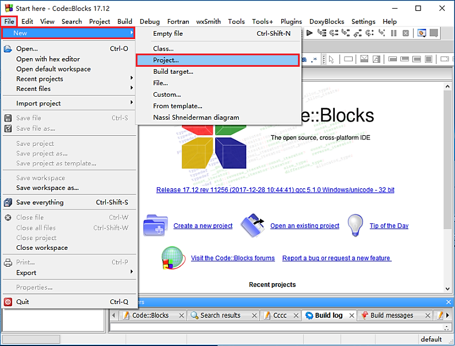The image size is (455, 346).
Task: Expand the Export submenu
Action: coord(69,272)
